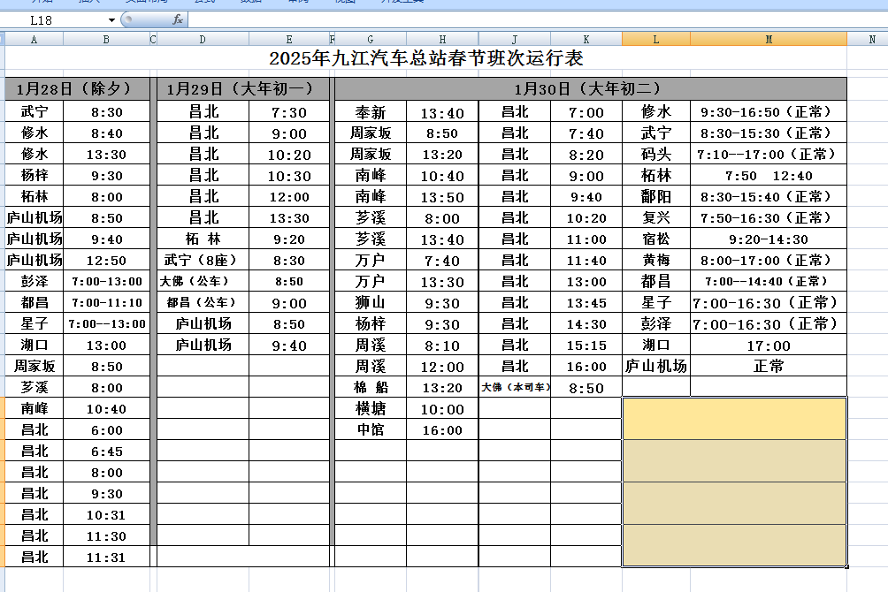Select the cell 大佛（本司车）
This screenshot has width=888, height=592.
coord(514,387)
